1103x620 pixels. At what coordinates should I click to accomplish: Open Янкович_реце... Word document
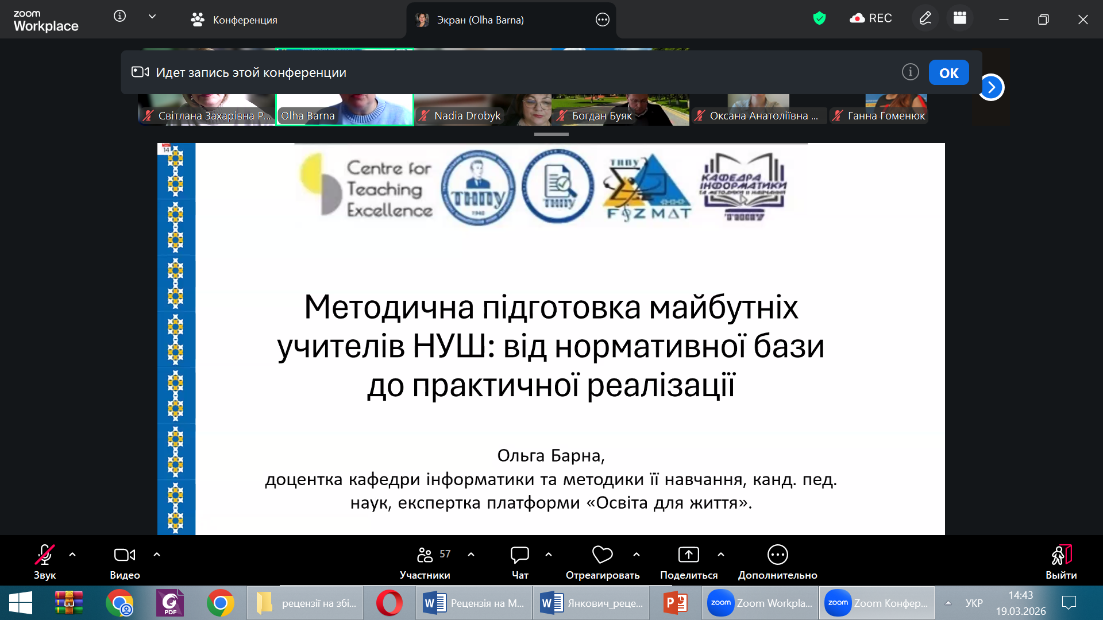tap(592, 603)
